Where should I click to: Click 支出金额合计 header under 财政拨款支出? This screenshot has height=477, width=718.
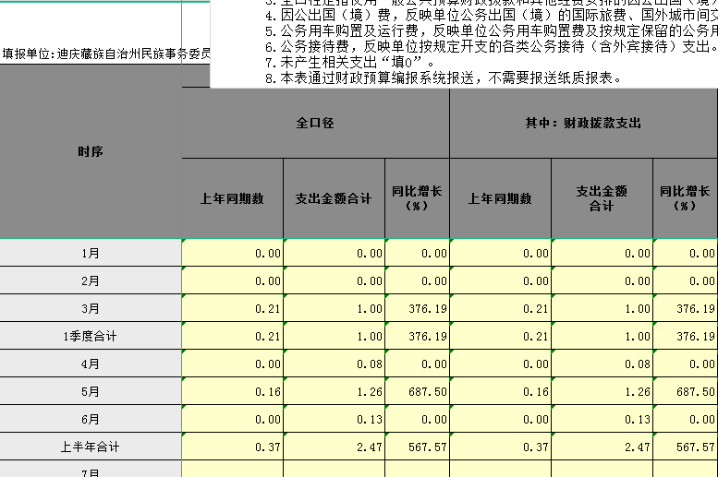pos(602,198)
